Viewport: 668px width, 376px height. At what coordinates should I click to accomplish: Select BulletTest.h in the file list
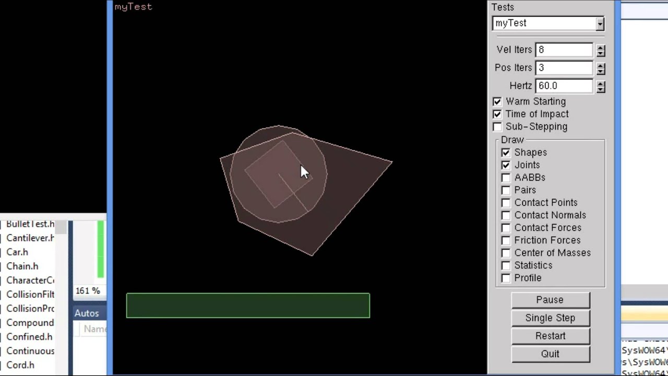pyautogui.click(x=30, y=224)
